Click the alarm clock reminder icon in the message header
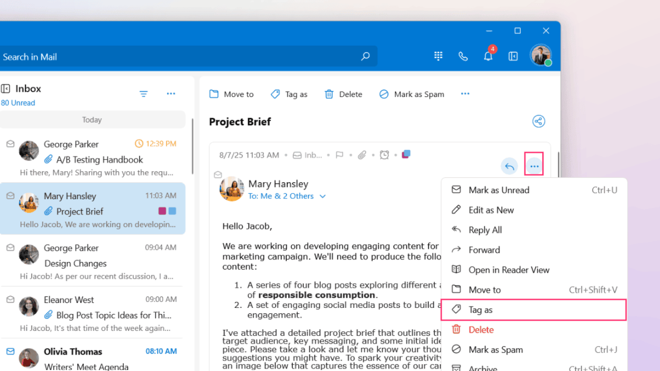This screenshot has width=660, height=371. (x=384, y=155)
